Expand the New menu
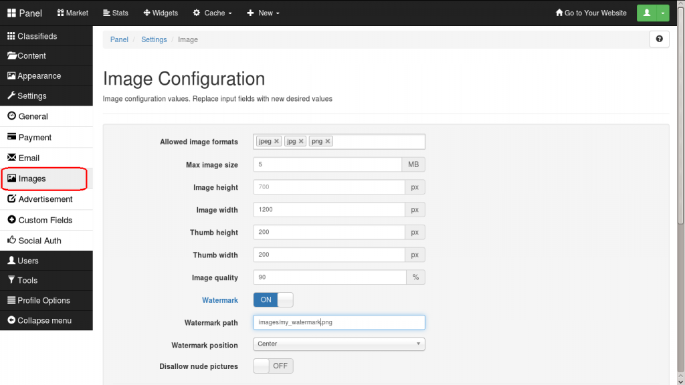The height and width of the screenshot is (385, 685). coord(262,12)
